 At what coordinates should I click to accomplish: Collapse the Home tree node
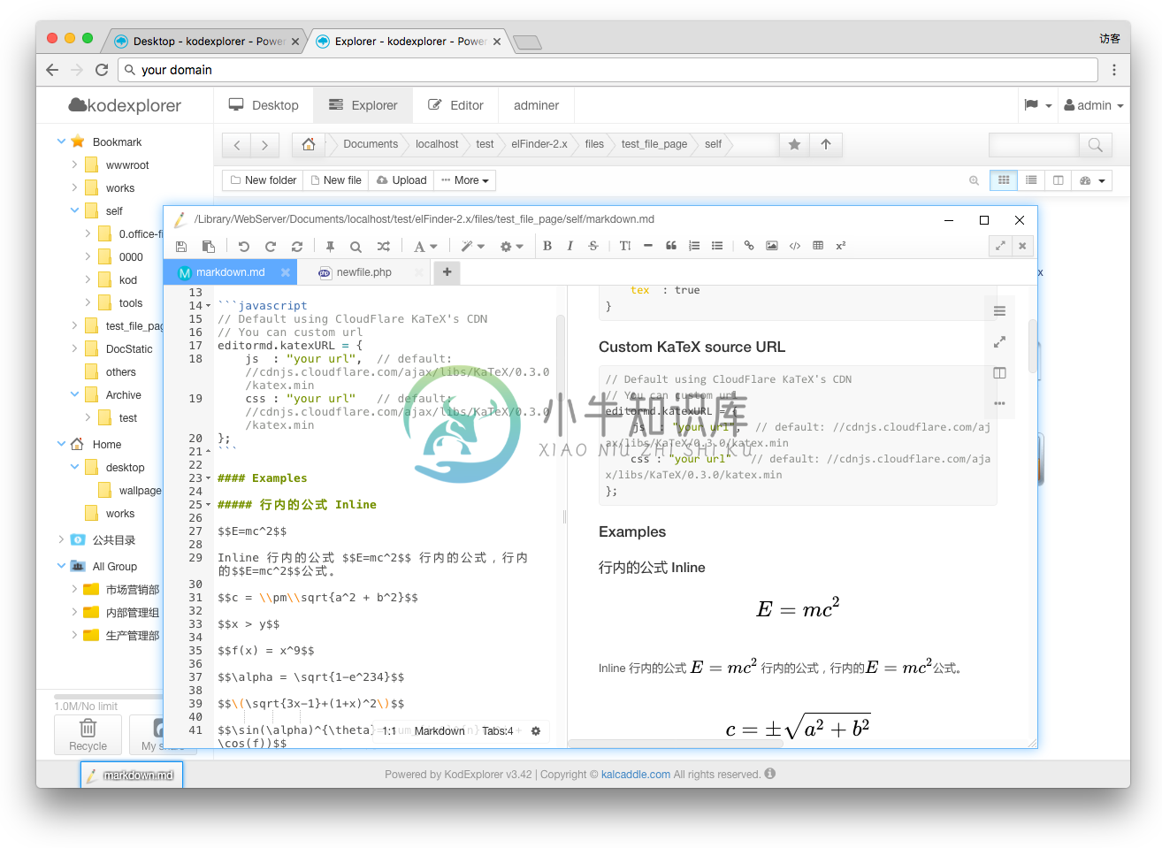[61, 444]
